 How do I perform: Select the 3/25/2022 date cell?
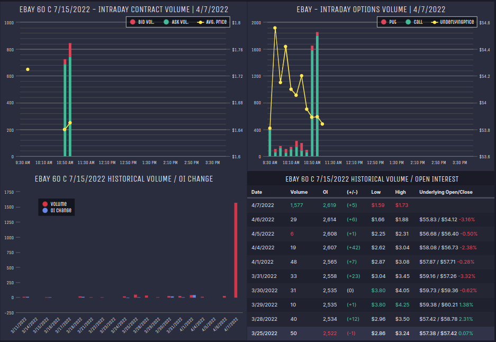click(264, 333)
